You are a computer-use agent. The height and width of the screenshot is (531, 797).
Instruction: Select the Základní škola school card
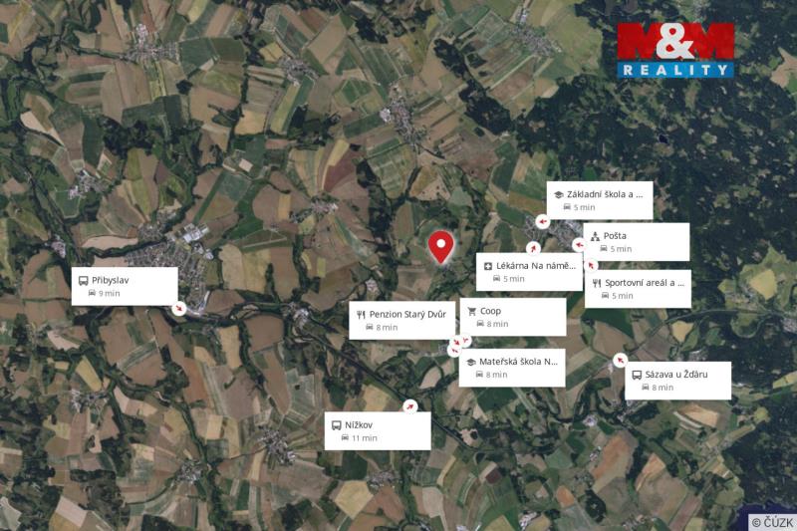tap(601, 200)
